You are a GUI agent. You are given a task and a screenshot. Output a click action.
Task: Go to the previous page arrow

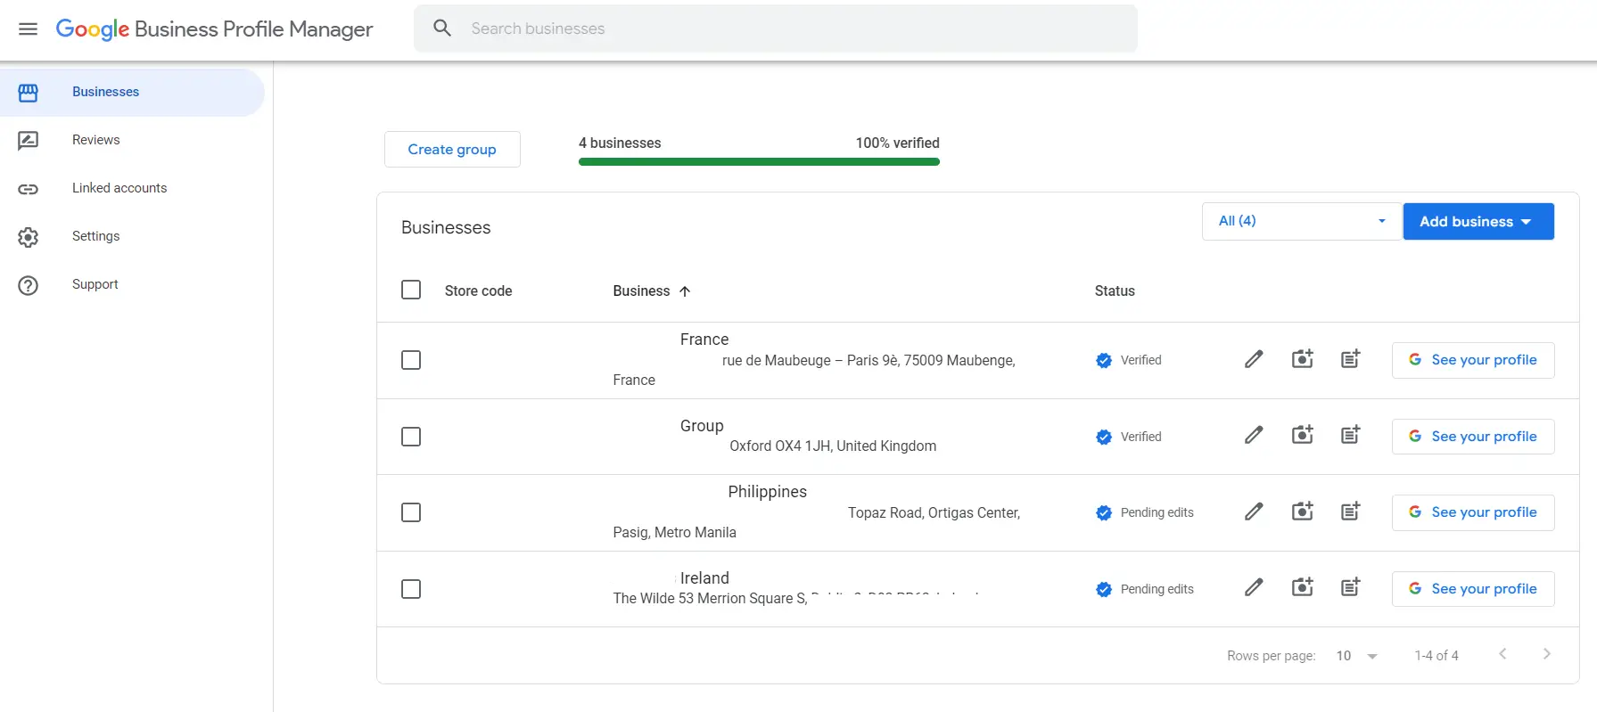[x=1502, y=654]
